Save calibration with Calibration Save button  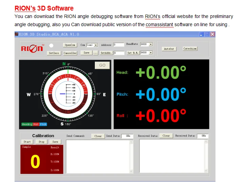pyautogui.click(x=55, y=142)
